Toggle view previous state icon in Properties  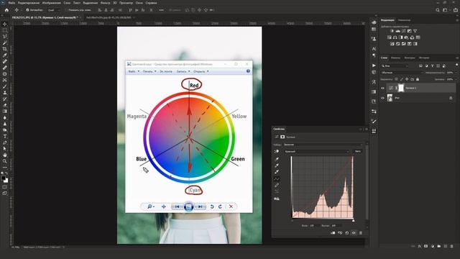(x=340, y=233)
